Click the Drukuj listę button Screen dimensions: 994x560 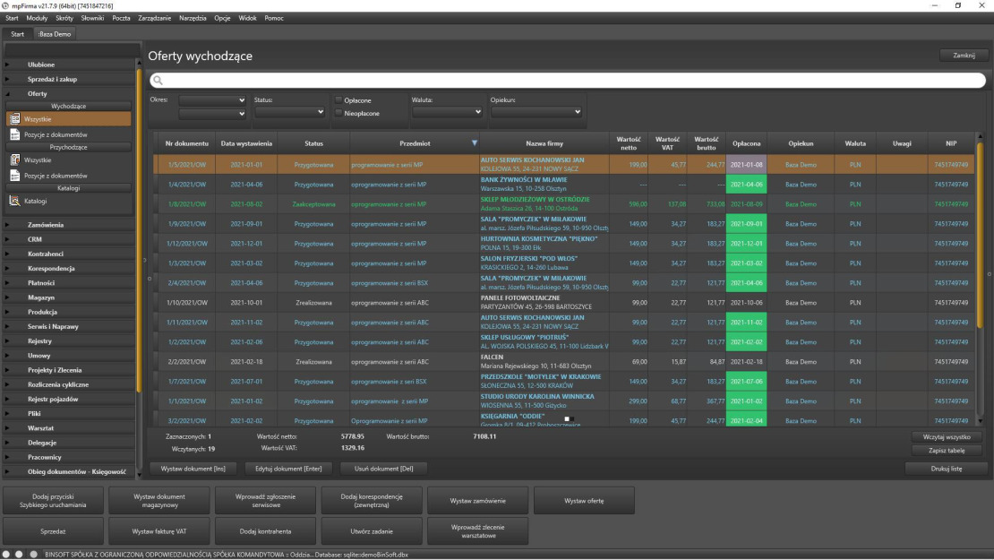pyautogui.click(x=947, y=469)
